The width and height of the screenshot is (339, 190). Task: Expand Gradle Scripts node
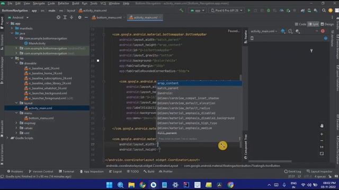7,138
